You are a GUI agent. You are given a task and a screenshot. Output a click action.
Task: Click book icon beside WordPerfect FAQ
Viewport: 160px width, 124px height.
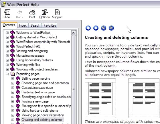pos(13,46)
